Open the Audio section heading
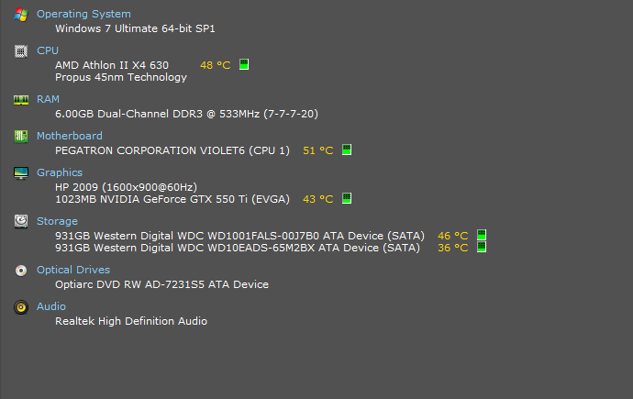The image size is (633, 399). click(51, 306)
